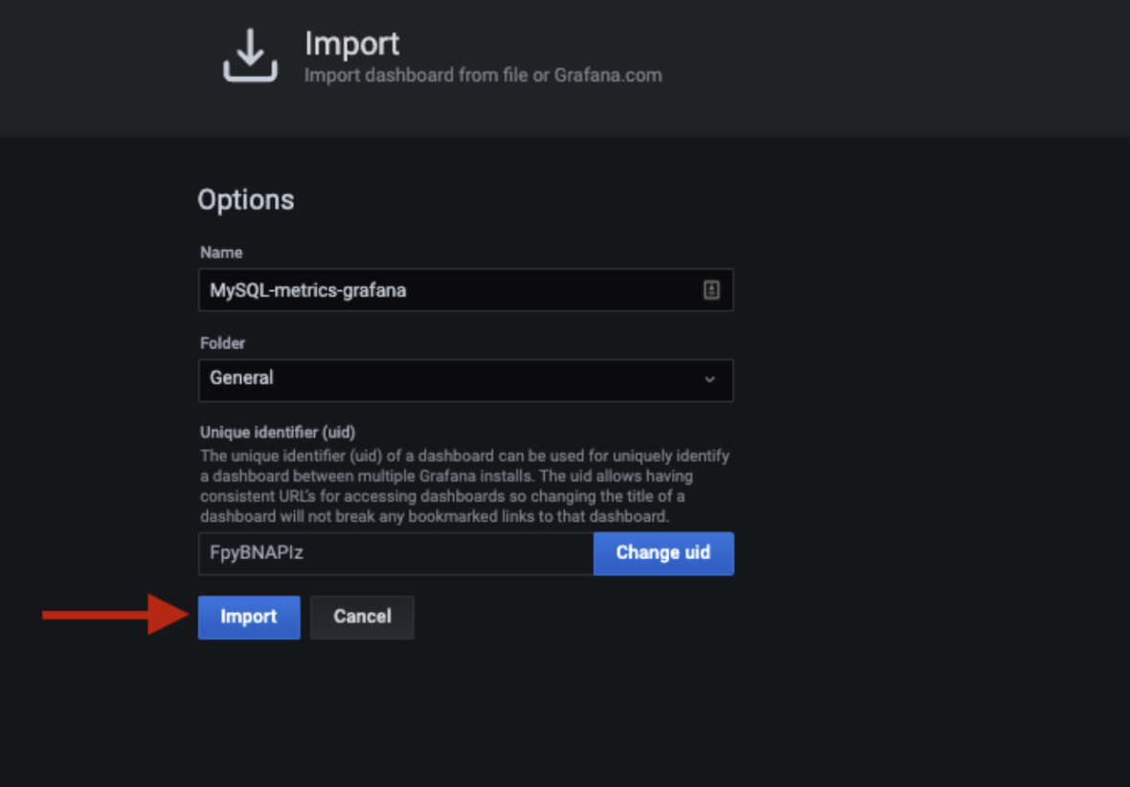
Task: Click the Options section heading
Action: click(x=246, y=199)
